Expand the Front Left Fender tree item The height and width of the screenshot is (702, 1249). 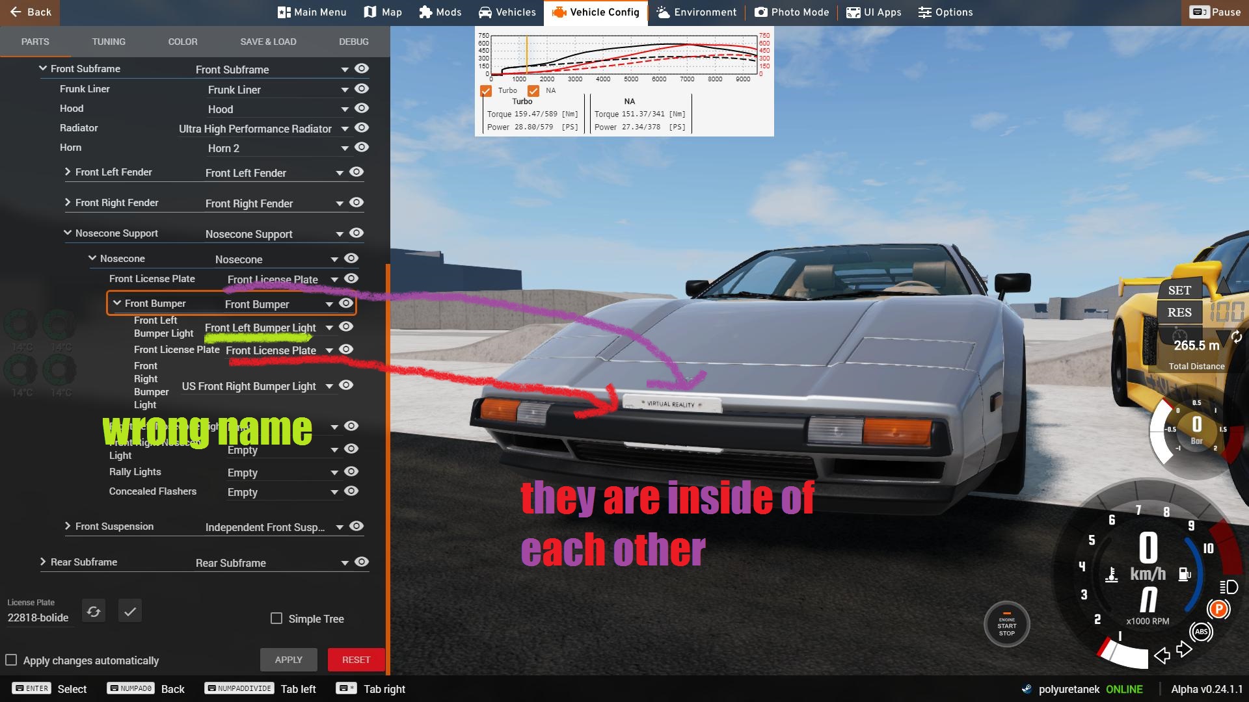tap(68, 172)
